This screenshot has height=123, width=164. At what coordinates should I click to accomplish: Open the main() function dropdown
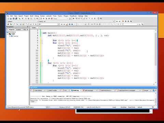coord(113,22)
